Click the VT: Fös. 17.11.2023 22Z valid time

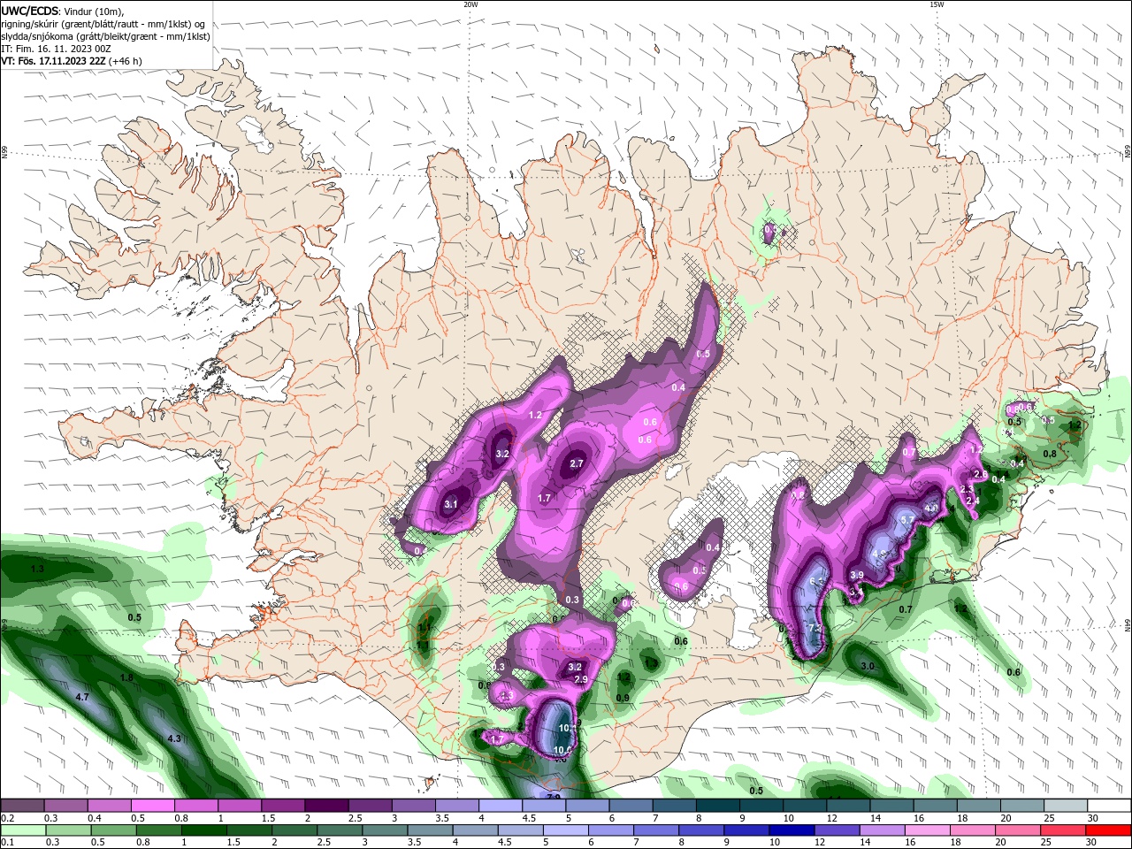tap(52, 61)
